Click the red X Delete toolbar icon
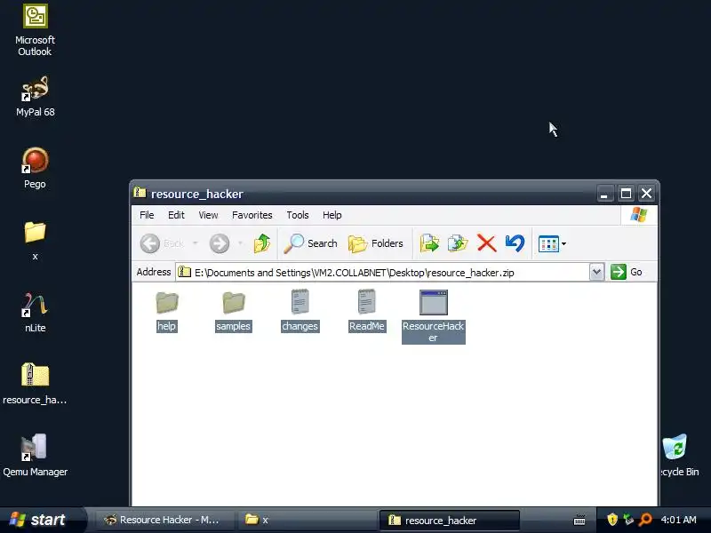This screenshot has height=533, width=711. [486, 243]
